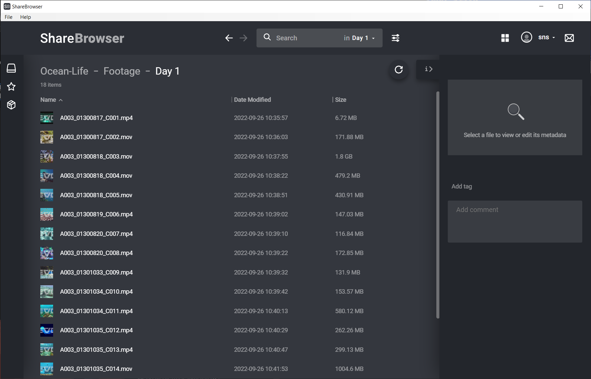Go back with the left arrow
Screen dimensions: 591x379
229,38
